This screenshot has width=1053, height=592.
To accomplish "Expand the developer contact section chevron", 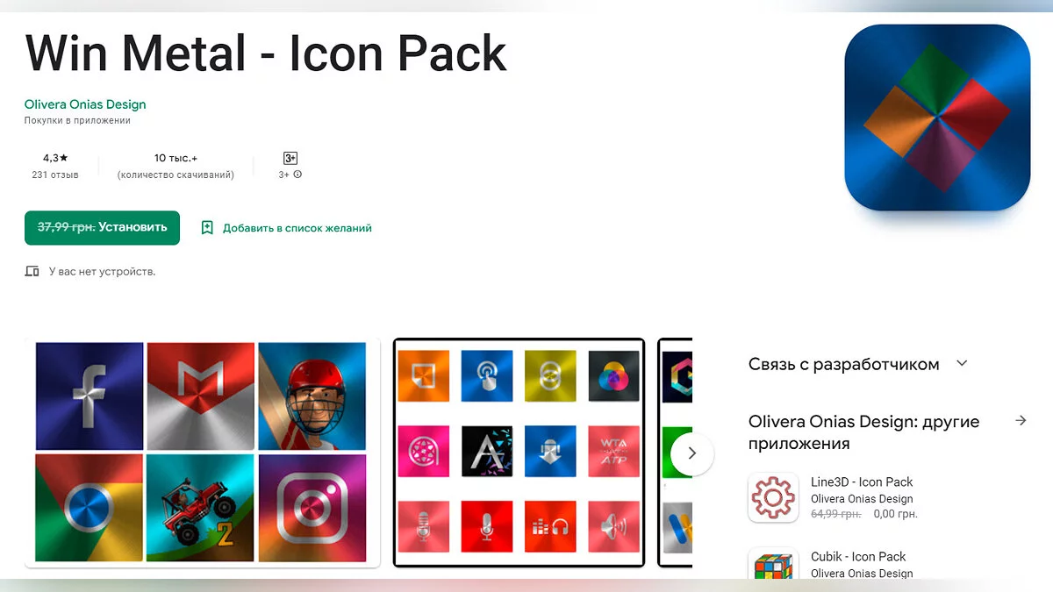I will 962,363.
